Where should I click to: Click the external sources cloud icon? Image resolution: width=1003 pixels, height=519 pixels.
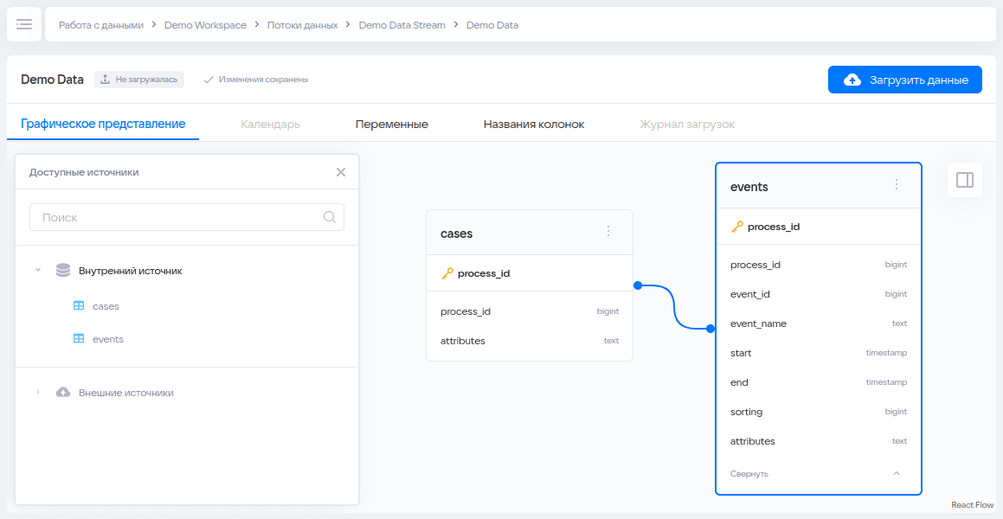click(x=62, y=393)
